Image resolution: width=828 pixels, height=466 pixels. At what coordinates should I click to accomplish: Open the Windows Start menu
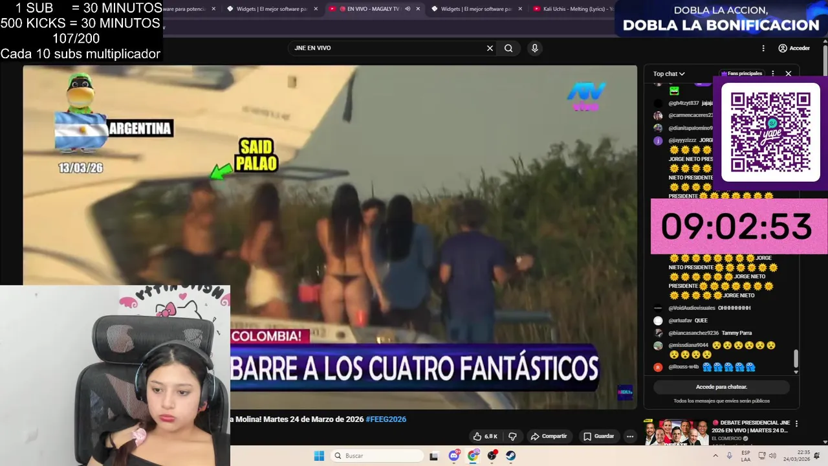coord(319,456)
